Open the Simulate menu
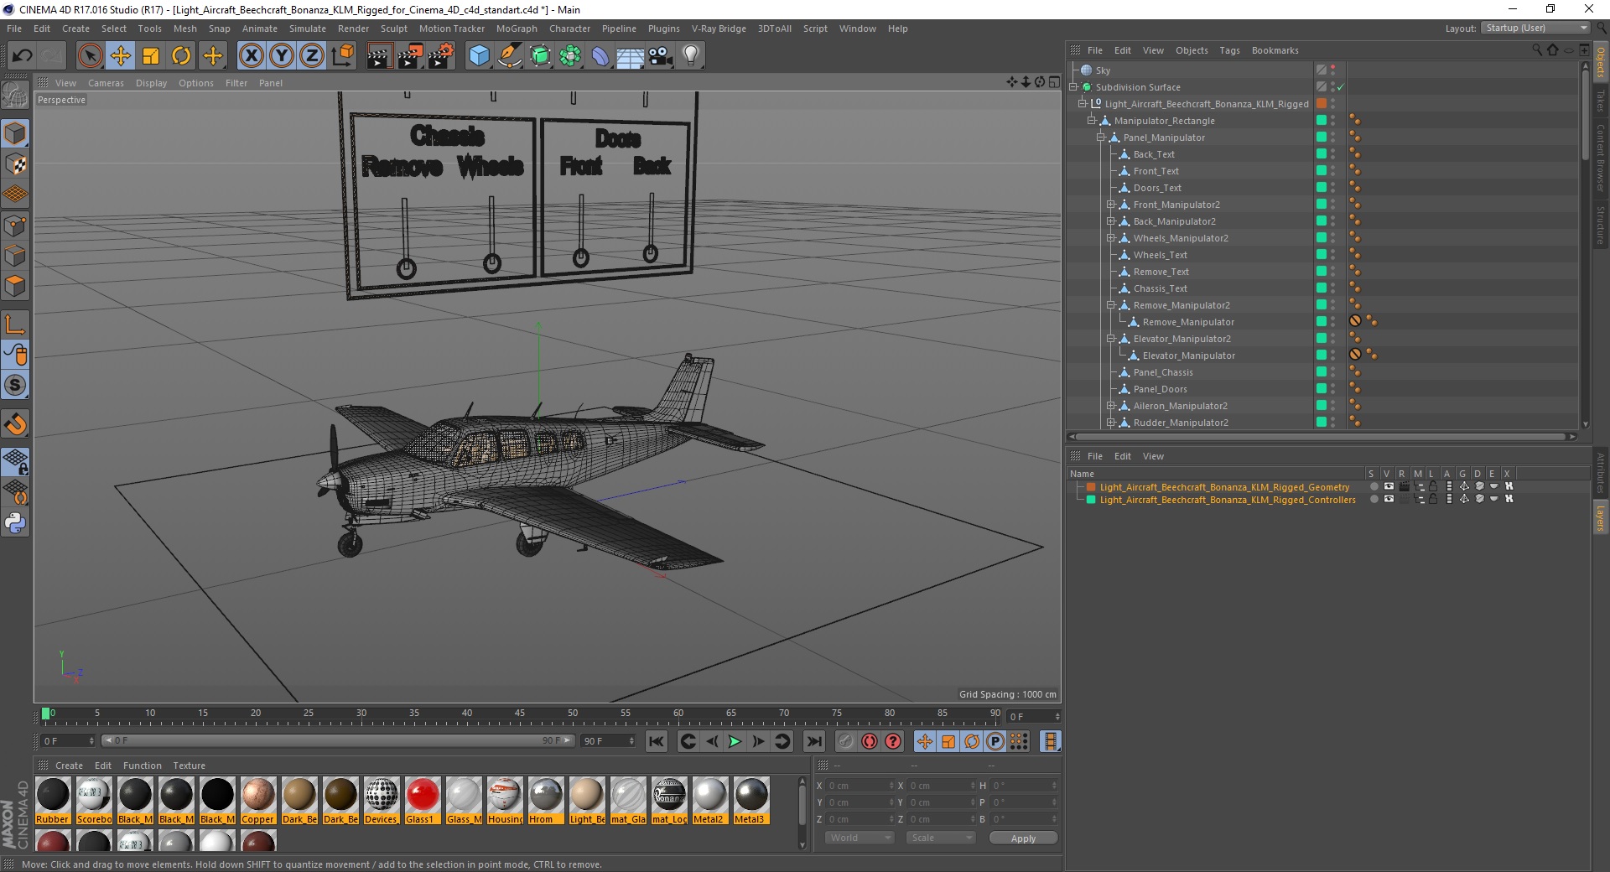The image size is (1610, 872). click(x=307, y=29)
